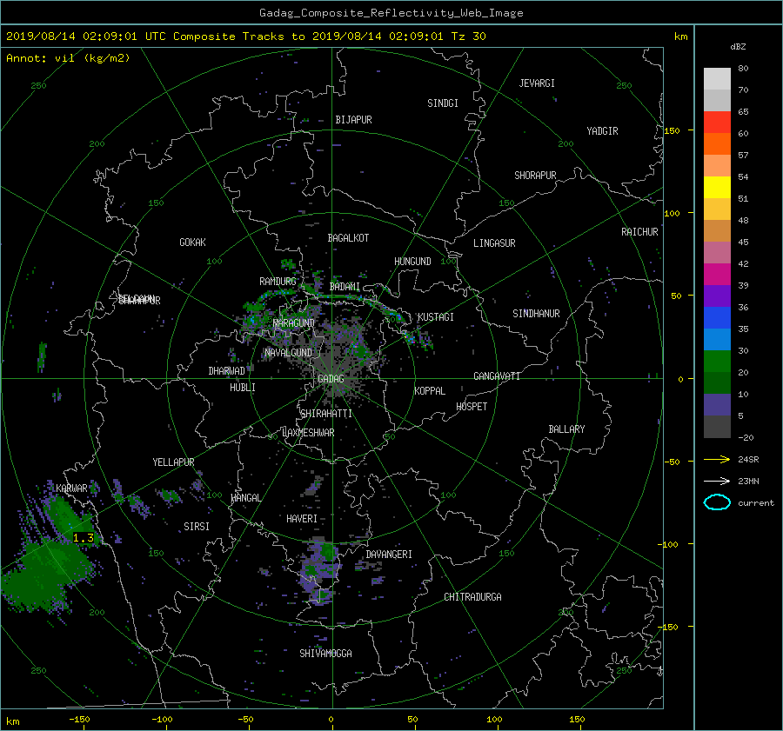Select the bright yellow 51 dBZ swatch
The height and width of the screenshot is (731, 783).
[x=717, y=188]
